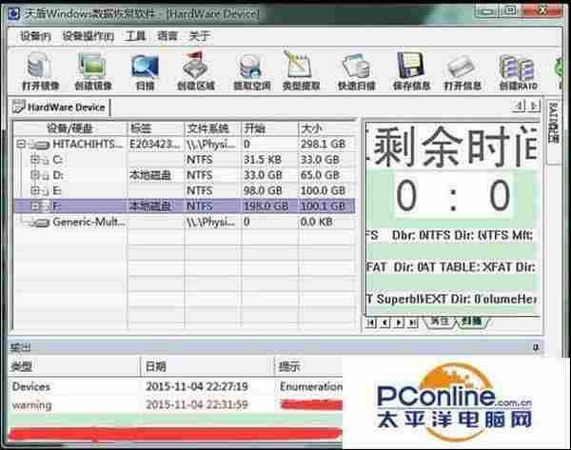Click the 设备/硬盘 column header
Image resolution: width=571 pixels, height=450 pixels.
69,127
